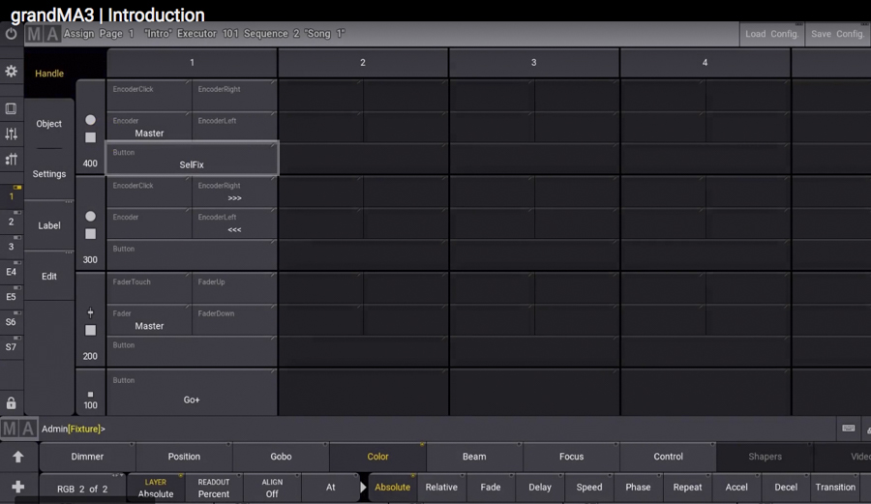Select view button S7 in sidebar
This screenshot has height=504, width=871.
(x=11, y=347)
